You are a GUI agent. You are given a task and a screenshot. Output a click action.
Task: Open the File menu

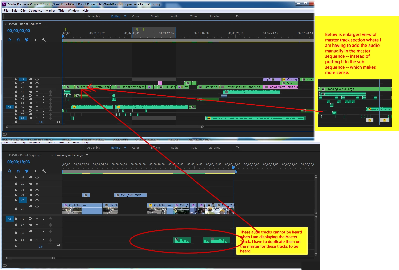[x=6, y=11]
